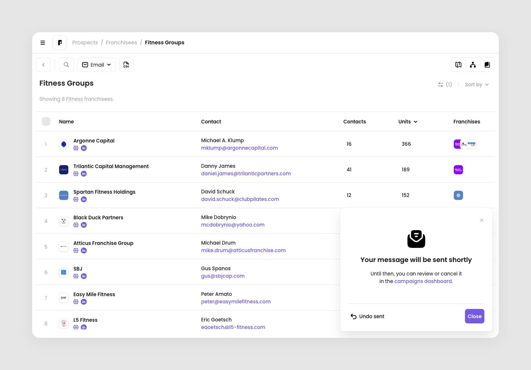Open the Black Duck Partners row name
Screen dimensions: 531x370
(x=98, y=218)
